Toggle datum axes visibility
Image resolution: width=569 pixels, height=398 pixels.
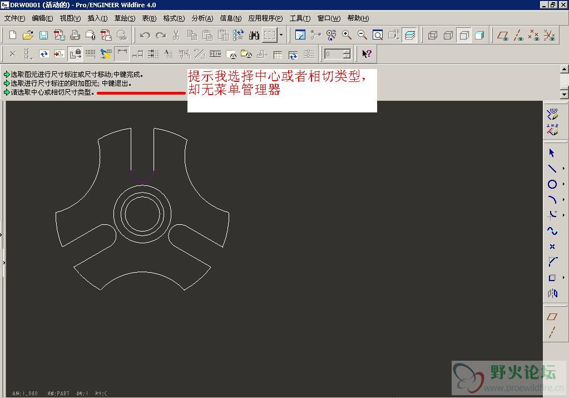518,35
